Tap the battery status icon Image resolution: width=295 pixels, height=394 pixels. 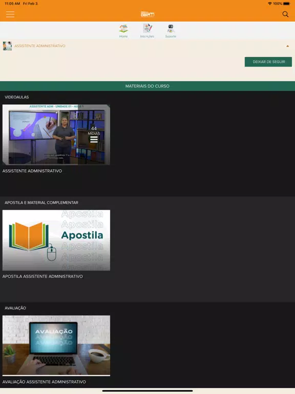coord(286,4)
